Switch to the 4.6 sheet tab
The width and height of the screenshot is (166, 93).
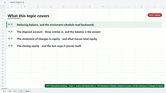[10, 91]
